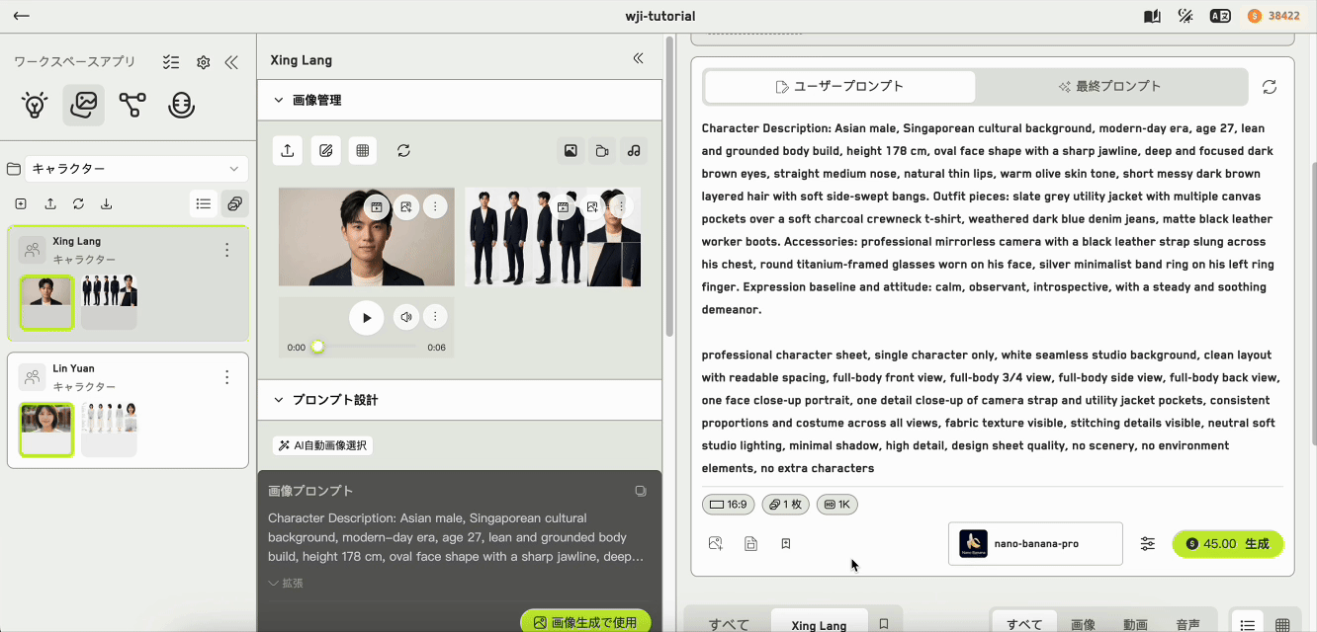Screen dimensions: 1317x632
Task: Click the audio seek slider handle
Action: (317, 347)
